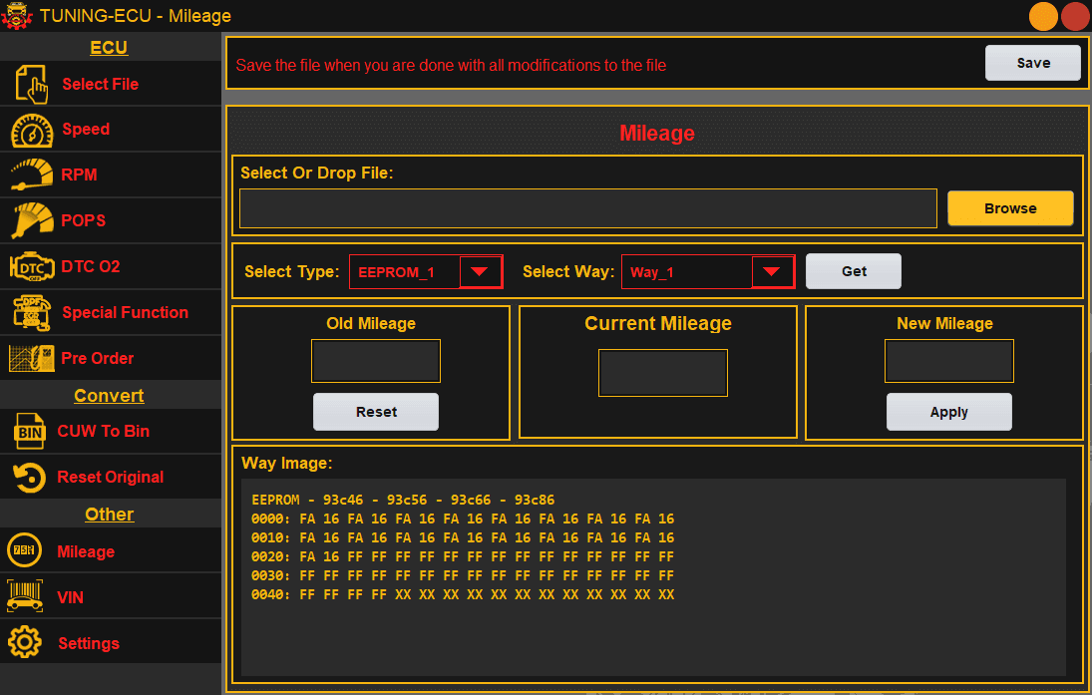1092x695 pixels.
Task: Open the Pre Order panel
Action: (26, 358)
